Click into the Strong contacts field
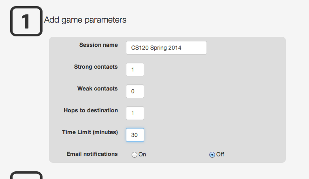309x179 pixels. point(135,69)
